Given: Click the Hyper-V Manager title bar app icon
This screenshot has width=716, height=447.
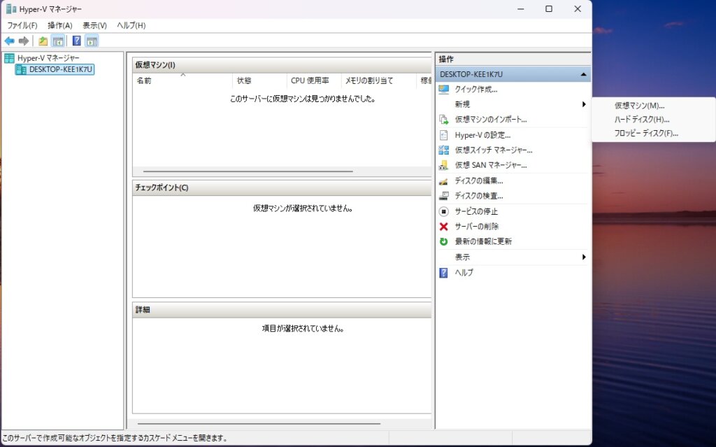Looking at the screenshot, I should (x=11, y=8).
